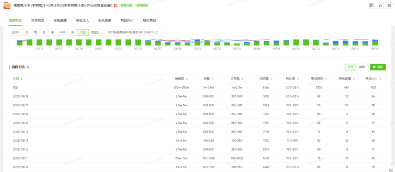Click the product title text

point(63,5)
